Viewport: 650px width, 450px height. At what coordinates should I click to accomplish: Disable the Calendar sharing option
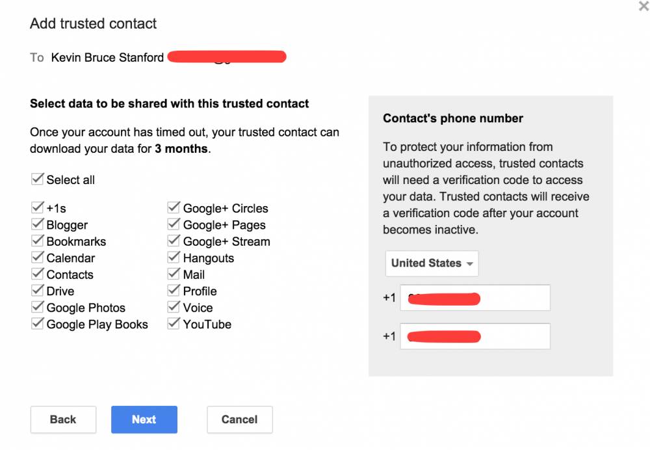37,257
